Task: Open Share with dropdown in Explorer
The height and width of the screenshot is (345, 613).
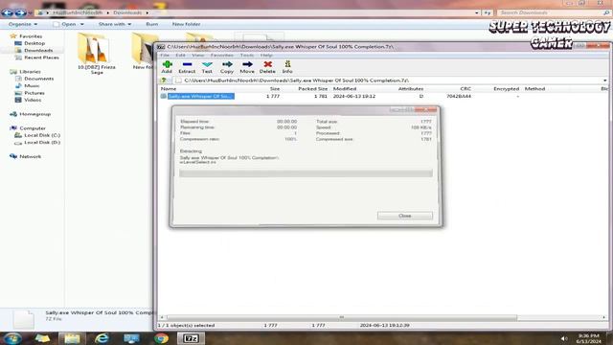Action: 115,24
